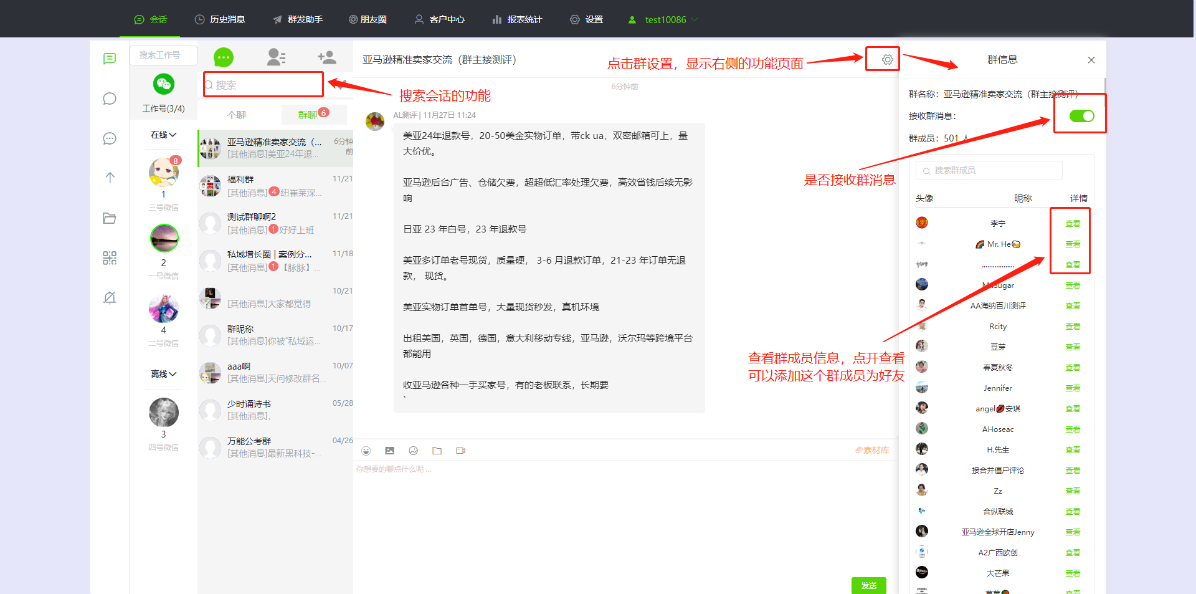Screen dimensions: 1196x594
Task: Open the 素材库 link
Action: click(872, 450)
